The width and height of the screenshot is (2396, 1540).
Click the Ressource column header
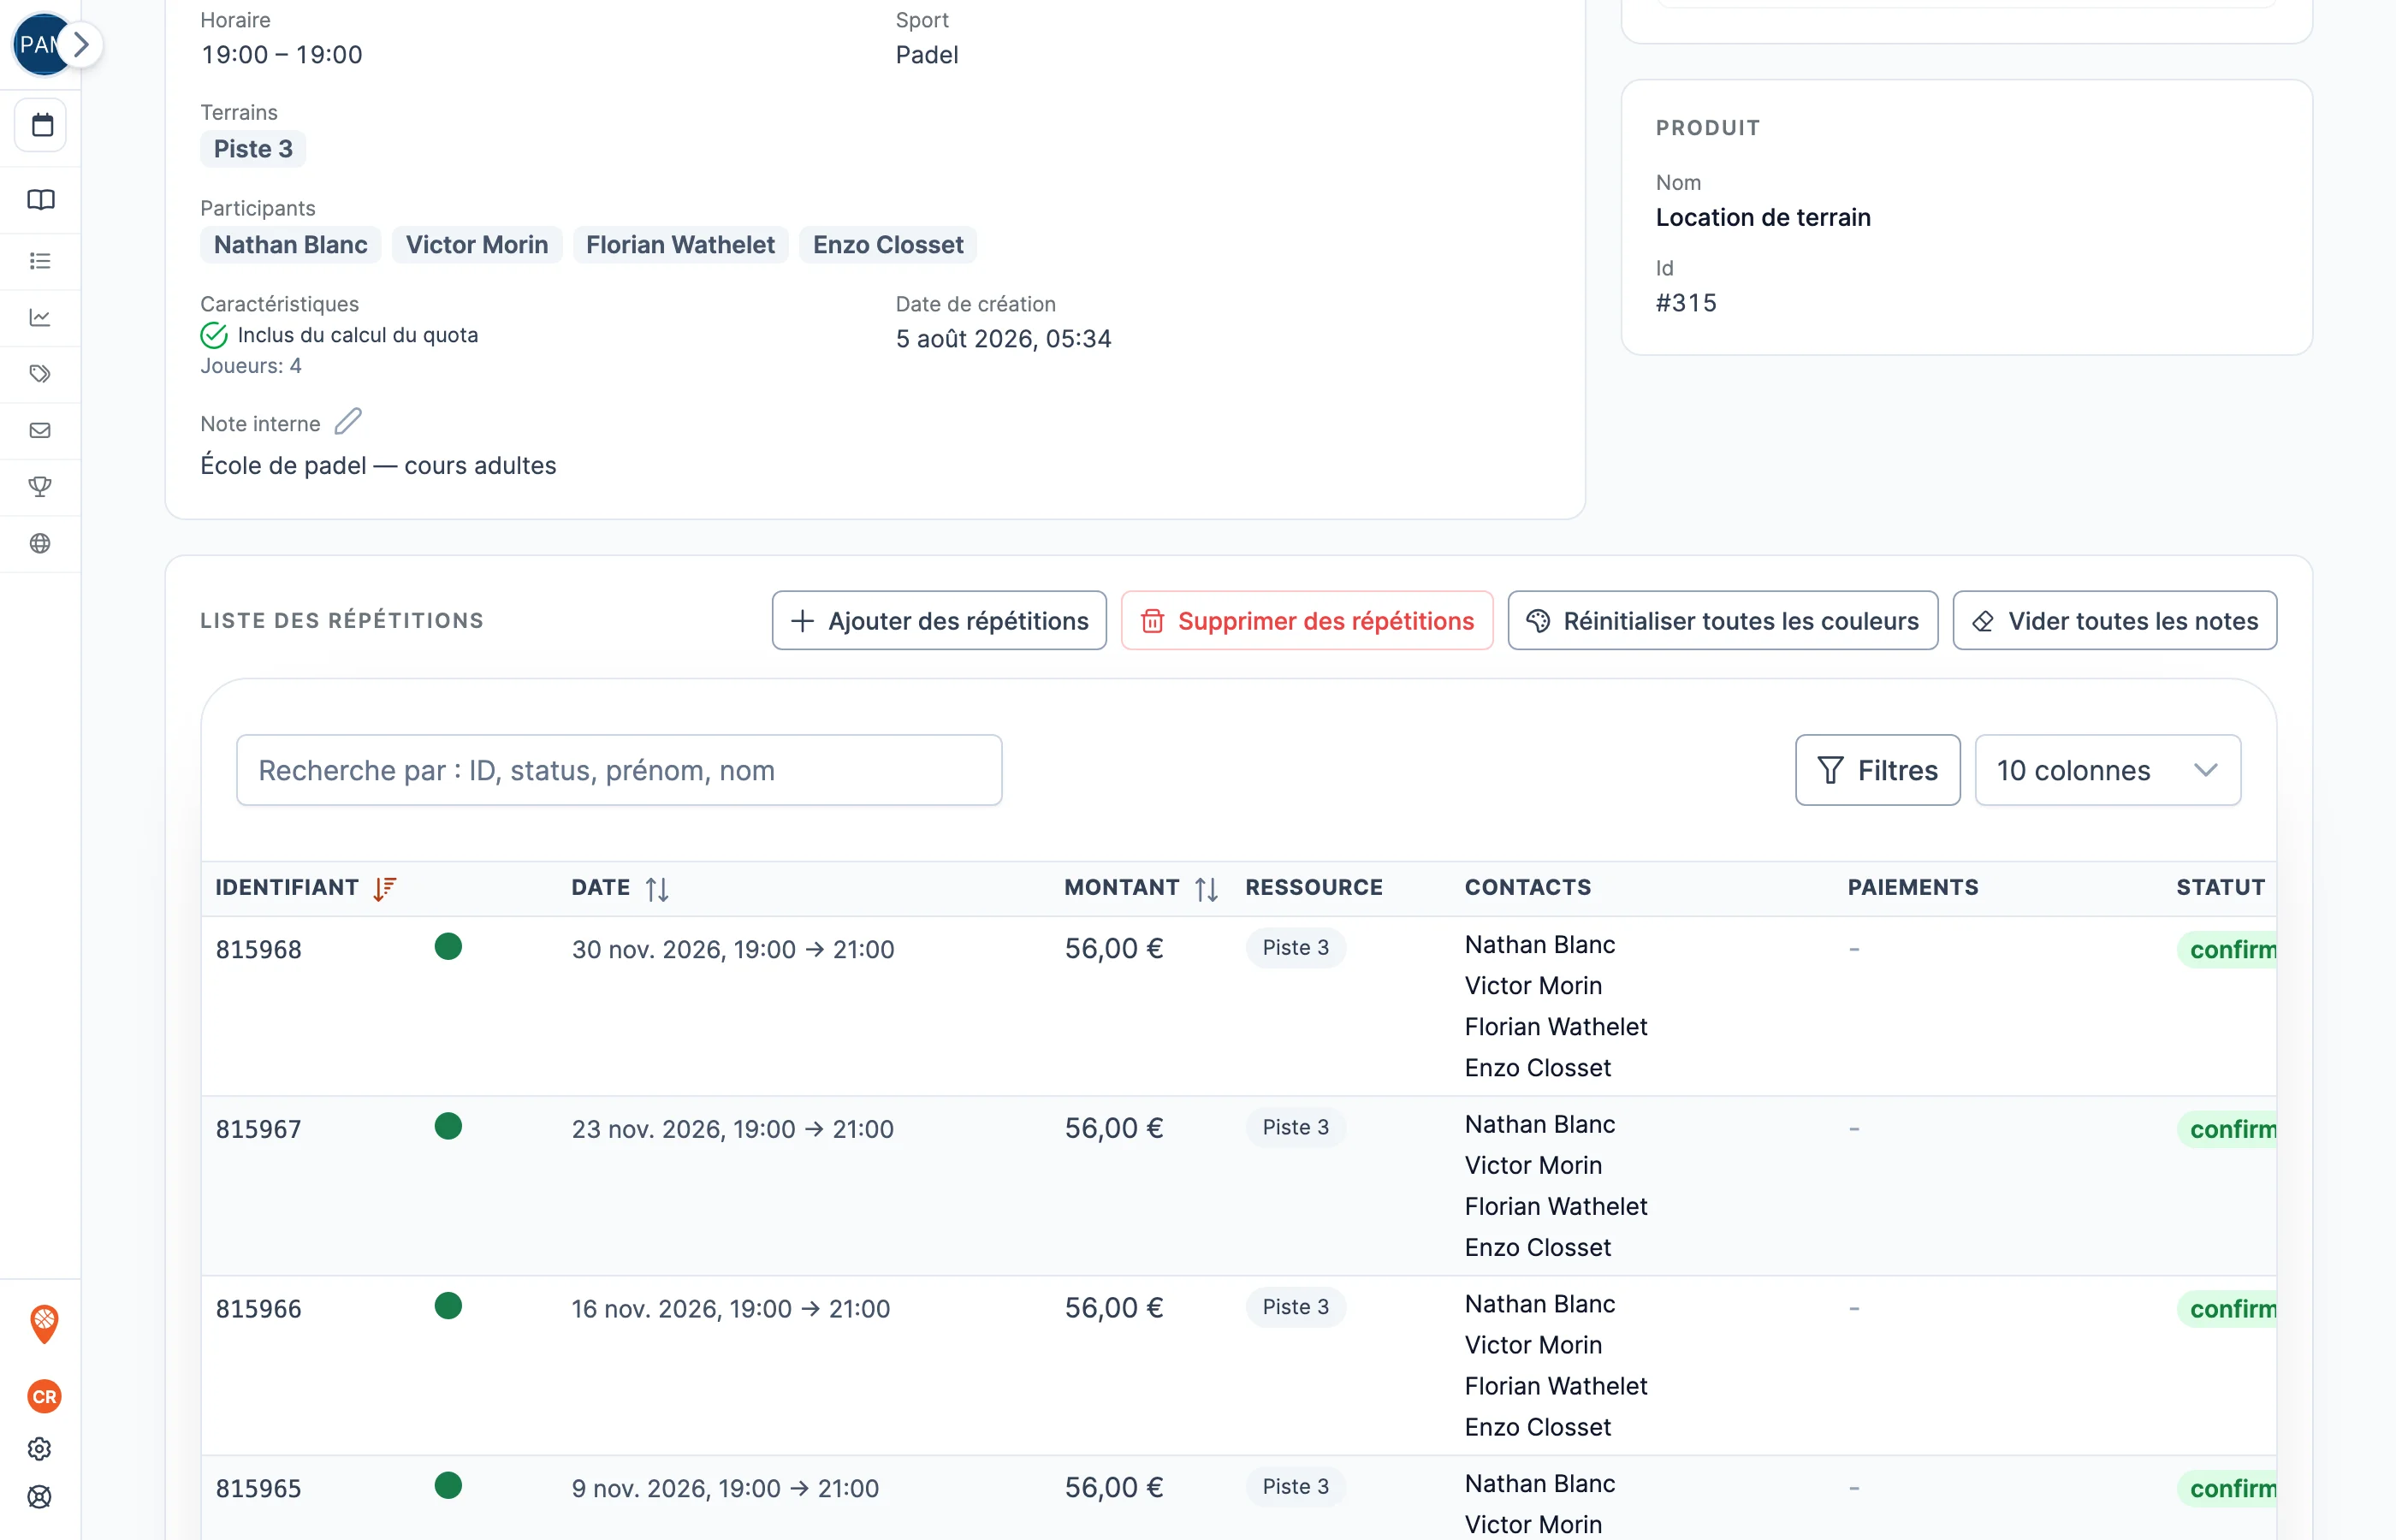pos(1314,888)
